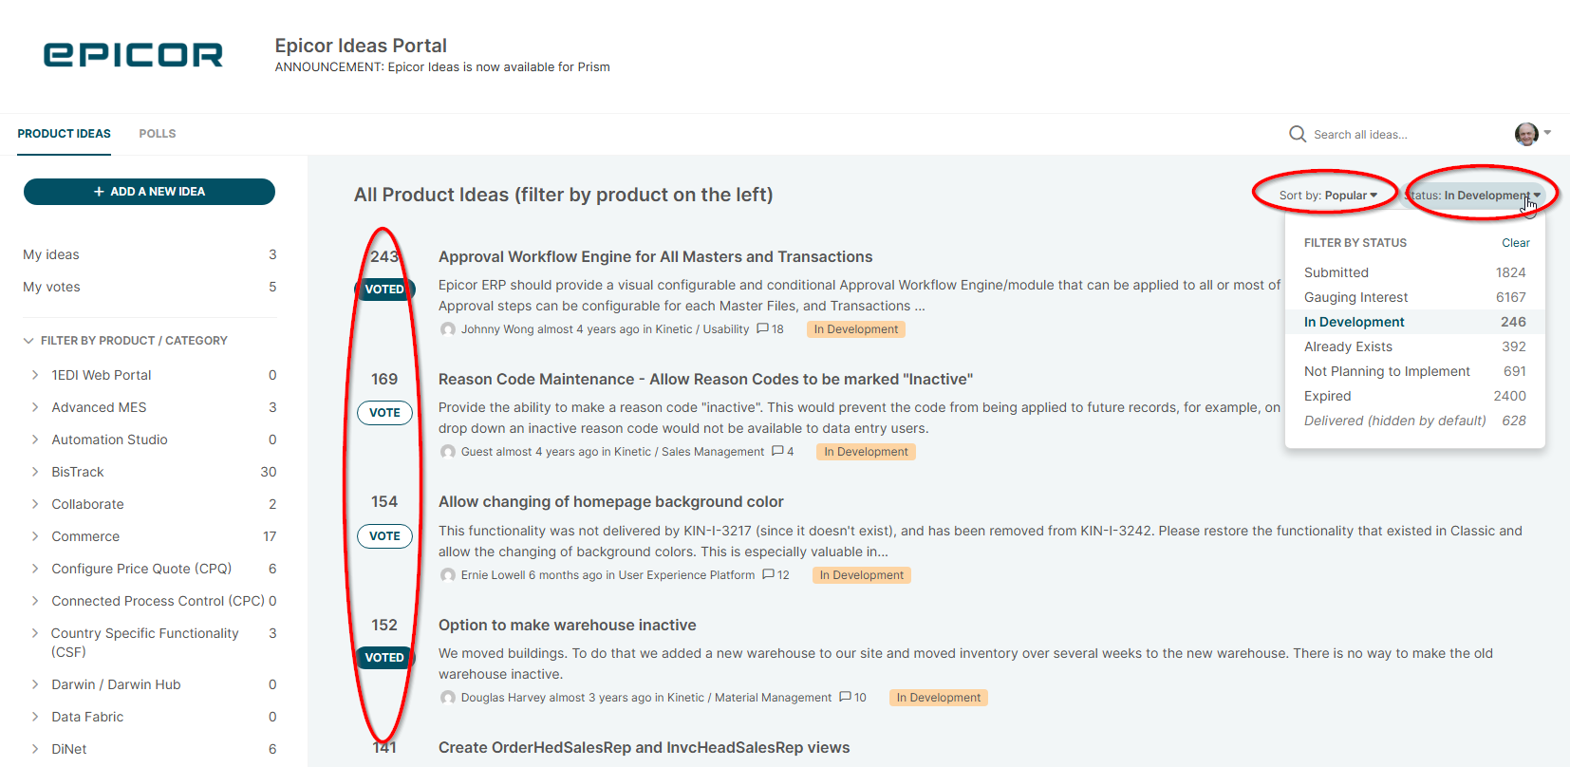Click comment icon on warehouse inactive idea
Viewport: 1570px width, 767px height.
coord(846,697)
